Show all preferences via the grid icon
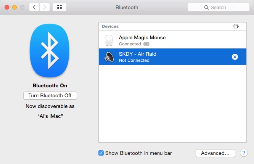The height and width of the screenshot is (164, 254). coord(59,7)
